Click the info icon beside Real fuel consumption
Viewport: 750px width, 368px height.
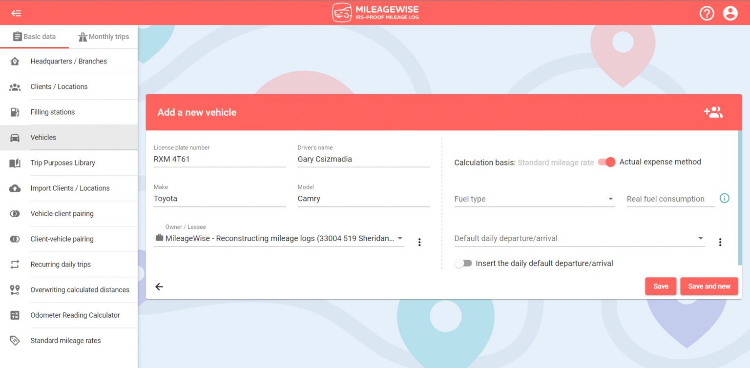pyautogui.click(x=725, y=198)
